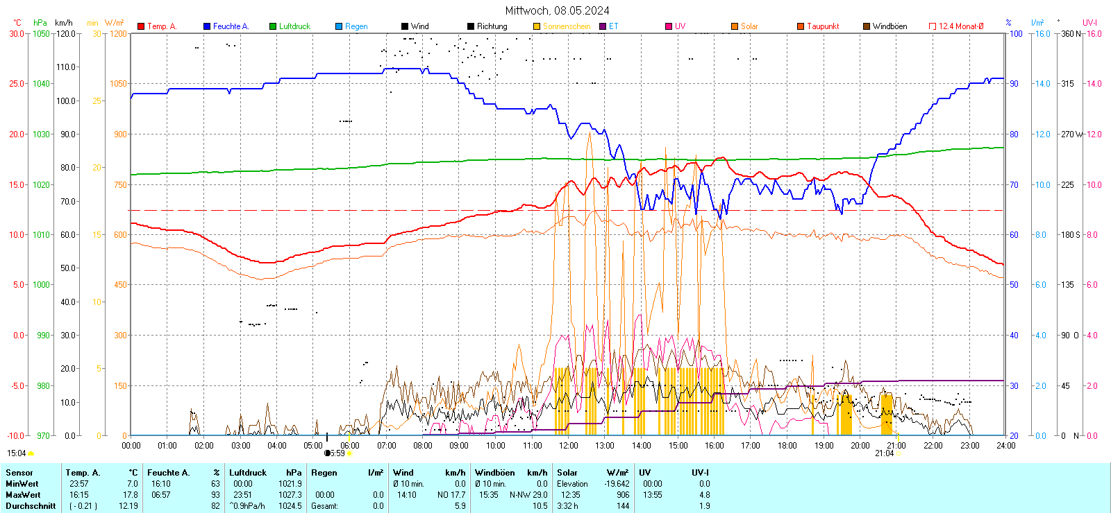
Task: Click the yellow Sonnenschein legend square
Action: 537,26
